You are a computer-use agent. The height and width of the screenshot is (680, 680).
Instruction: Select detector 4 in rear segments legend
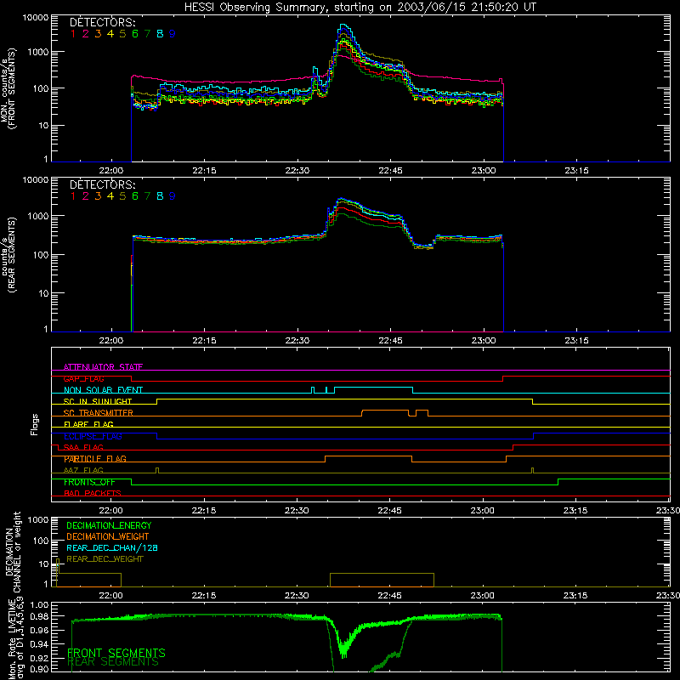[110, 196]
